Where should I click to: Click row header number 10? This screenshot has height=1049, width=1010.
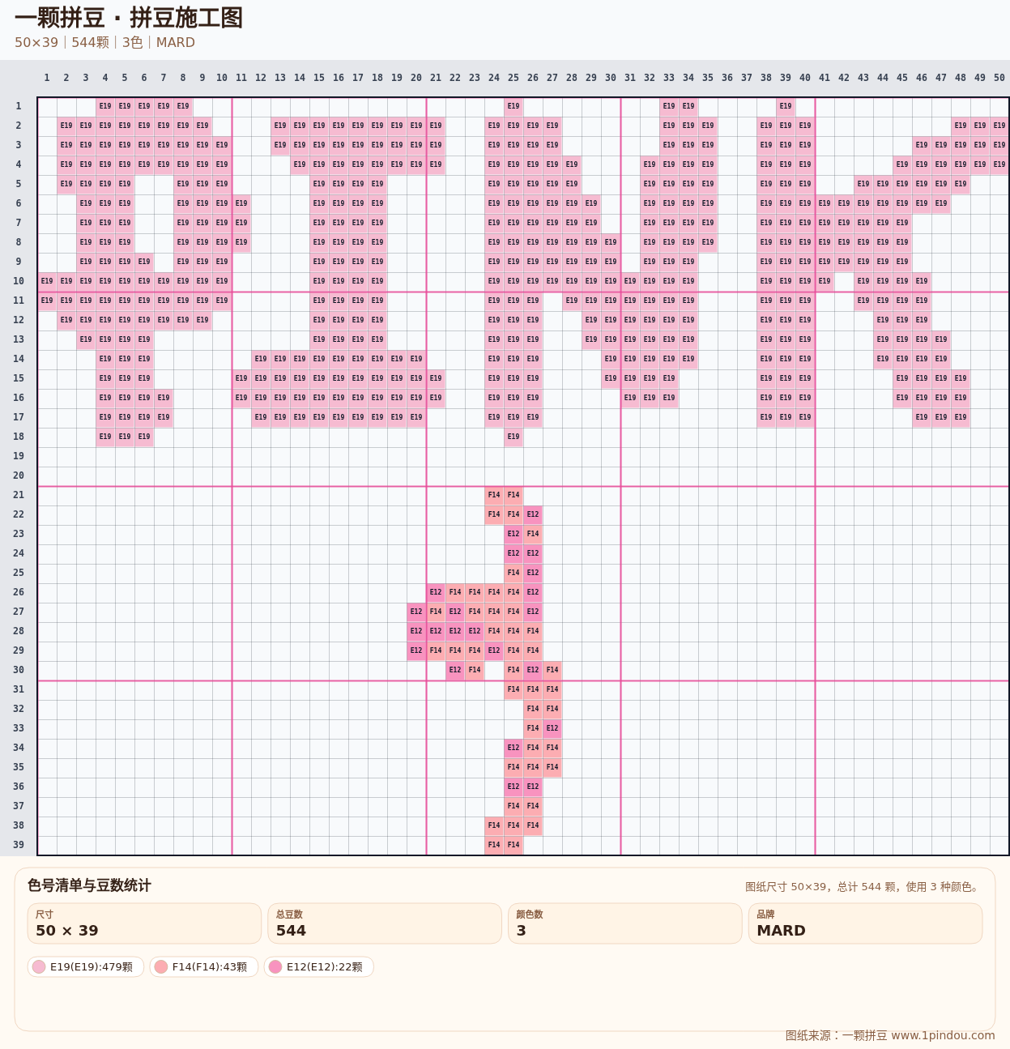click(19, 281)
